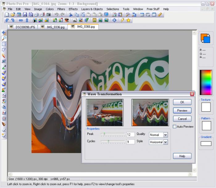Select the flood fill bucket tool
The width and height of the screenshot is (216, 188).
tap(4, 107)
